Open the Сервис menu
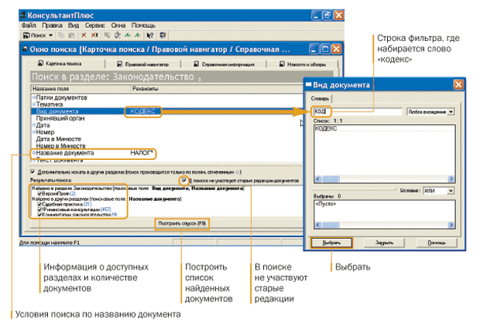The image size is (480, 323). click(95, 25)
